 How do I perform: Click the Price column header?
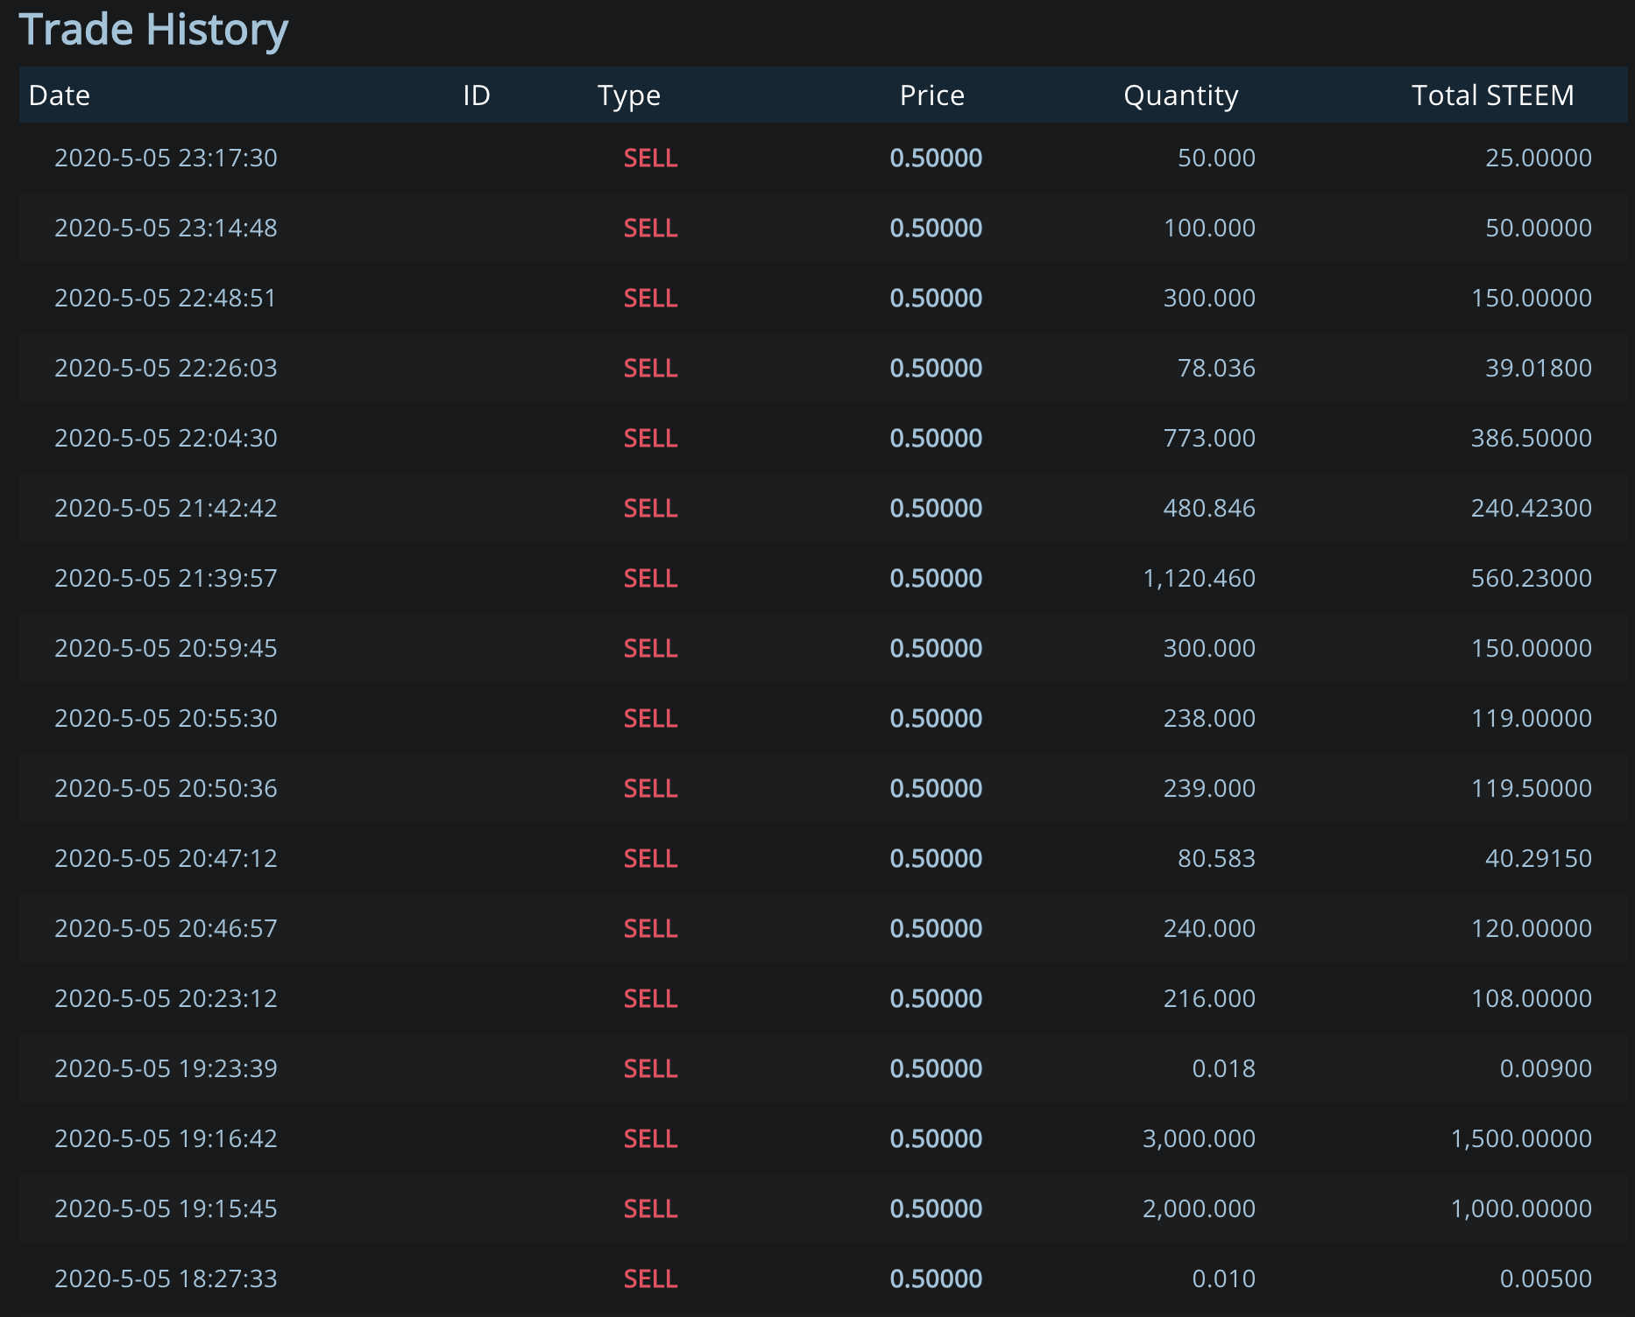coord(932,95)
